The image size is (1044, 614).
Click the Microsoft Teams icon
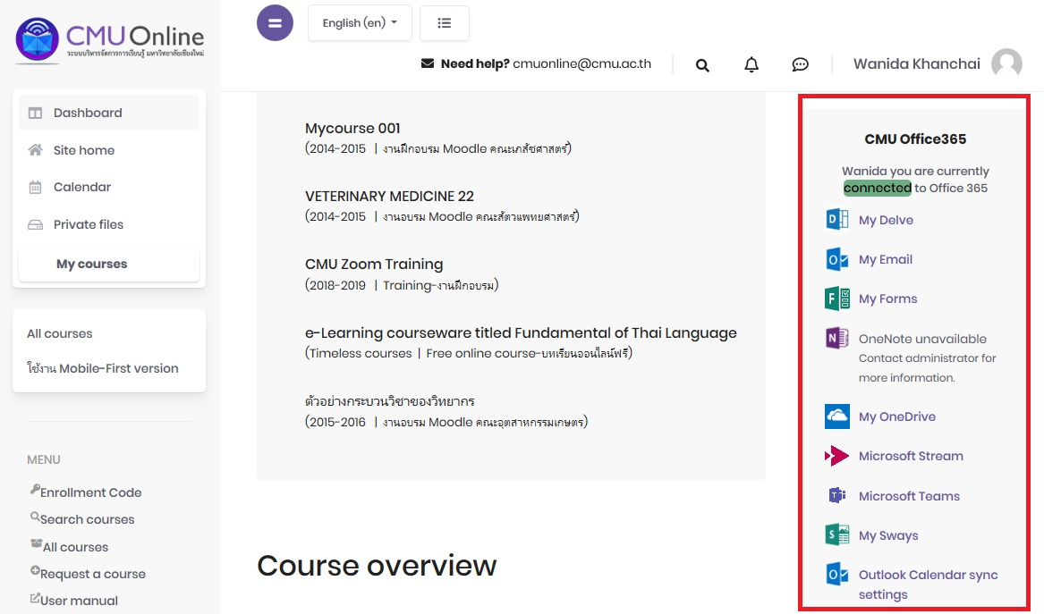[x=837, y=496]
